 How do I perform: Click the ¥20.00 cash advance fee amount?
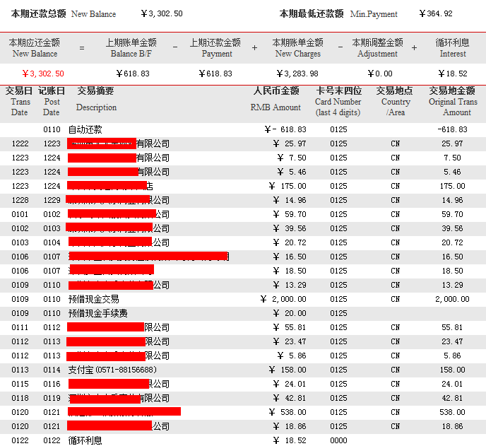click(290, 313)
